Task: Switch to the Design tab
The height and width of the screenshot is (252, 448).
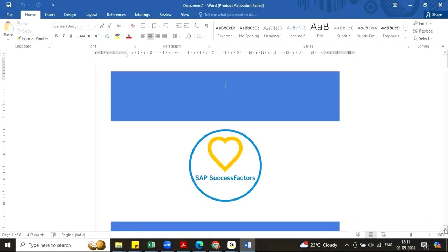Action: click(70, 15)
